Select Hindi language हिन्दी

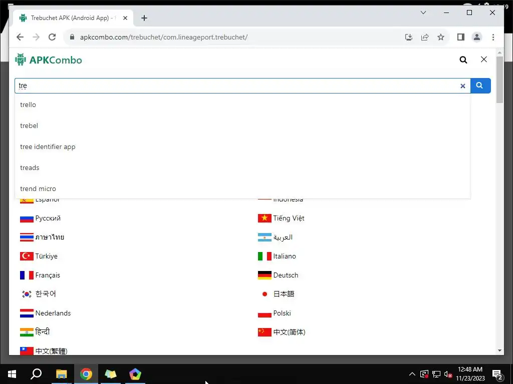click(35, 332)
